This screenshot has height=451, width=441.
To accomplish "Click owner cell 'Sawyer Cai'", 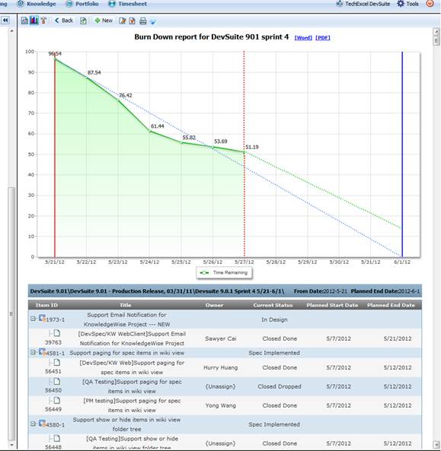I will [221, 338].
